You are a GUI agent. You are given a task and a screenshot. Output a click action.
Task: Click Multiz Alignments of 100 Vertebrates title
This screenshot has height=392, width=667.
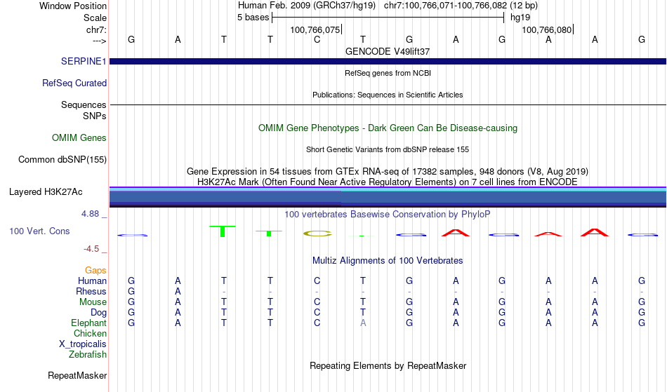pyautogui.click(x=388, y=260)
